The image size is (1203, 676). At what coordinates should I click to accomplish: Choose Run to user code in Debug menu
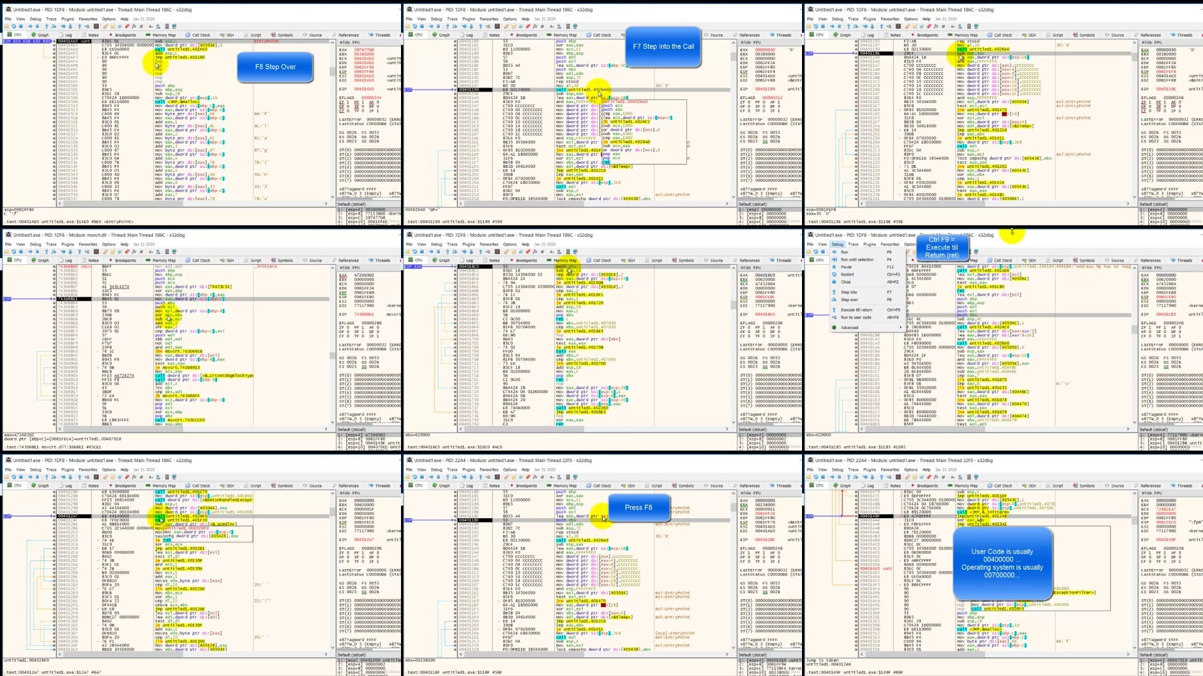pos(868,318)
